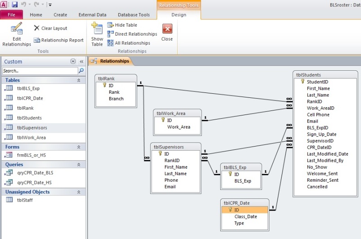Collapse the navigation pane with the double chevron
This screenshot has height=239, width=361.
pos(82,61)
